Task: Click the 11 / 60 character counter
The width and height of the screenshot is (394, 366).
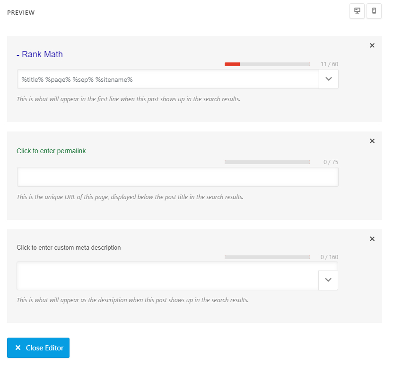Action: (329, 64)
